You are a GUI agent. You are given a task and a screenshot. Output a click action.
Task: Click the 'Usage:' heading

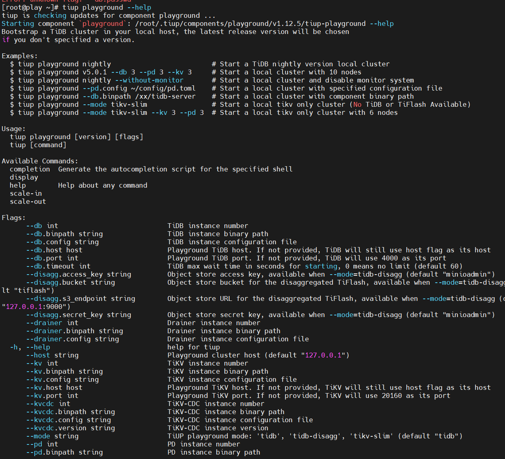point(14,129)
